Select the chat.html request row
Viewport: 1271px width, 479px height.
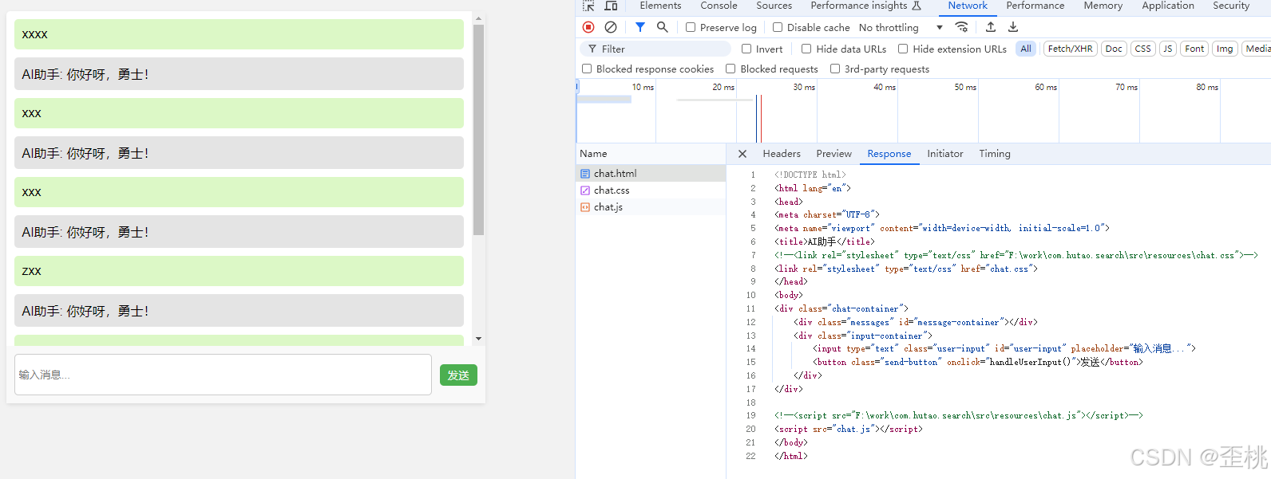651,174
